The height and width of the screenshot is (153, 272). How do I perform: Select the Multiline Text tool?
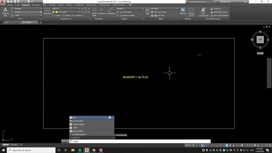6,12
